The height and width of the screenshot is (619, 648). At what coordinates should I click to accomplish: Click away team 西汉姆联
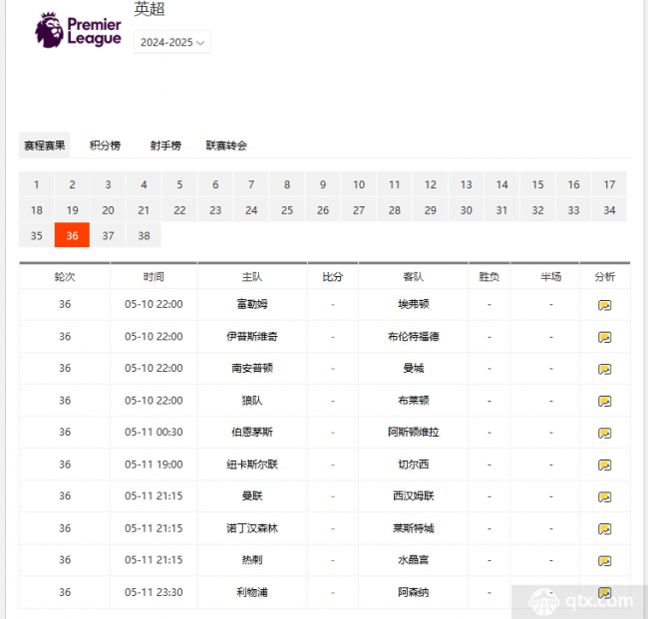coord(414,495)
